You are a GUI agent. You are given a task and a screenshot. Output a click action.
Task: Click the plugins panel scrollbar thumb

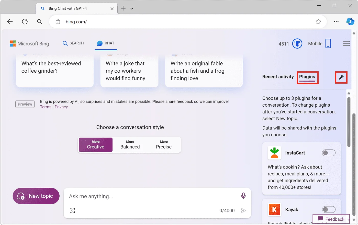click(349, 122)
